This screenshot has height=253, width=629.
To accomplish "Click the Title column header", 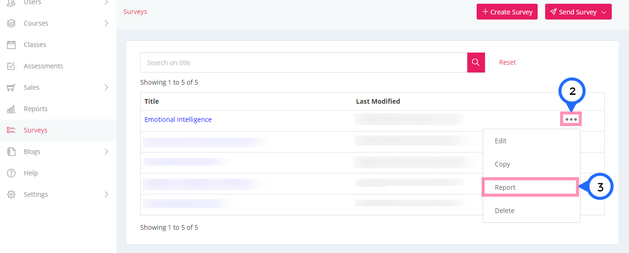I will click(x=151, y=101).
